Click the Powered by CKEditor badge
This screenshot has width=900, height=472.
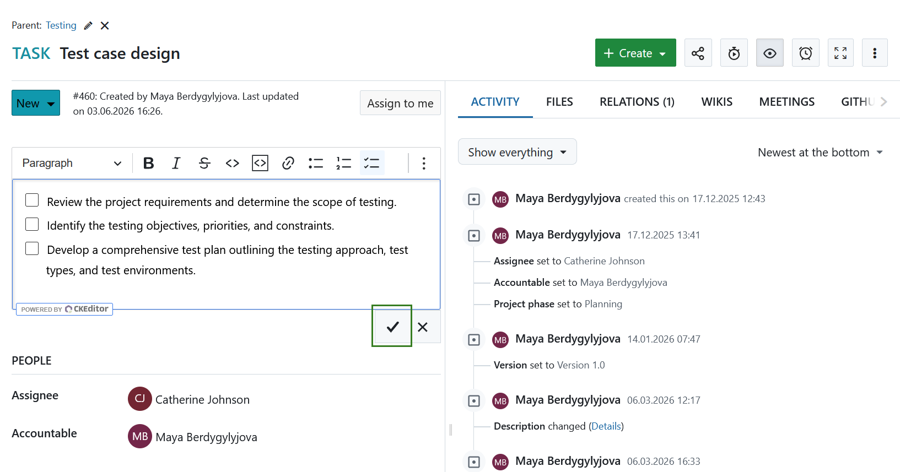pyautogui.click(x=64, y=309)
